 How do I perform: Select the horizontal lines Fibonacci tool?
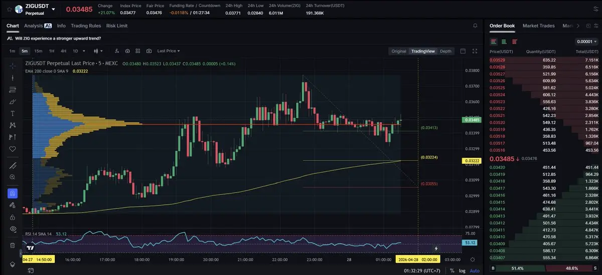pyautogui.click(x=13, y=90)
